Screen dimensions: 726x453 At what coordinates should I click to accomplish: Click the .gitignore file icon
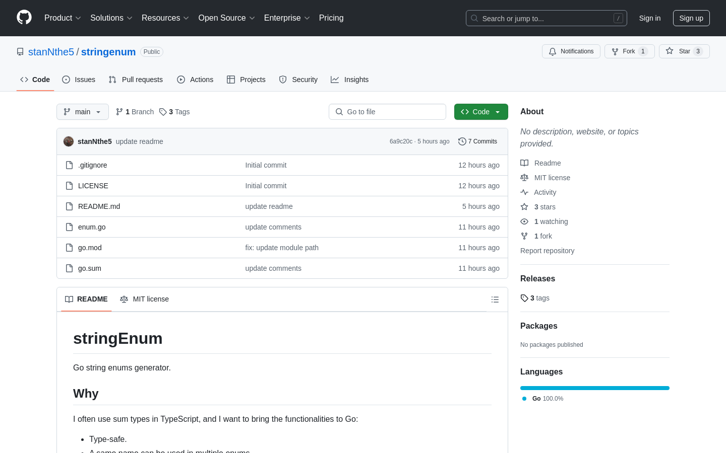coord(69,165)
